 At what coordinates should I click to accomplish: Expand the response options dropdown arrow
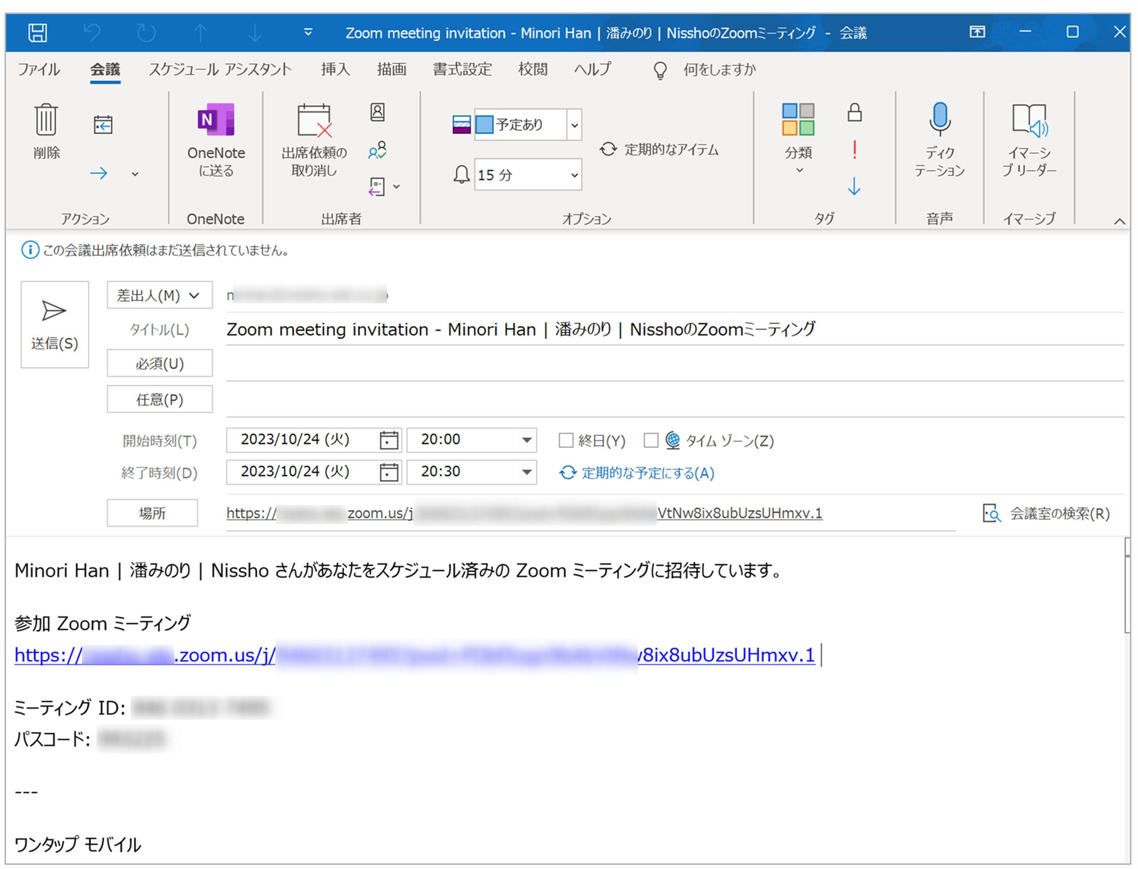397,187
